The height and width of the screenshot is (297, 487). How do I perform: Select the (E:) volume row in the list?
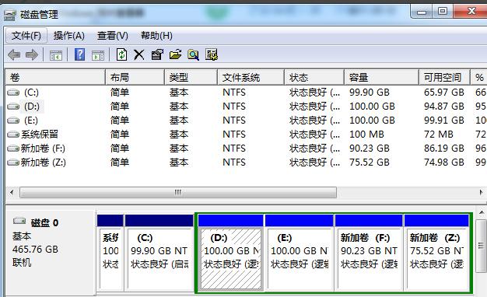pos(247,121)
